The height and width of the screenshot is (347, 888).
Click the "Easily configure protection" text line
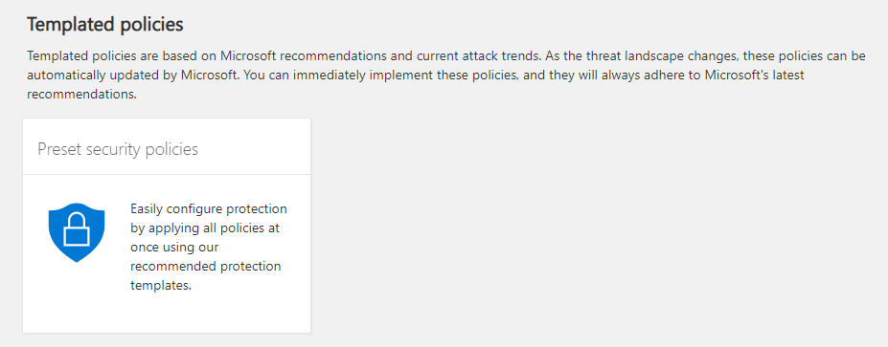point(209,209)
